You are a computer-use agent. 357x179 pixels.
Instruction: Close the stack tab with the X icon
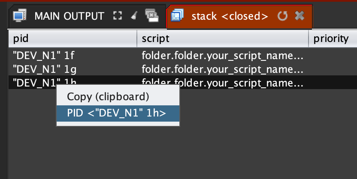coord(300,16)
